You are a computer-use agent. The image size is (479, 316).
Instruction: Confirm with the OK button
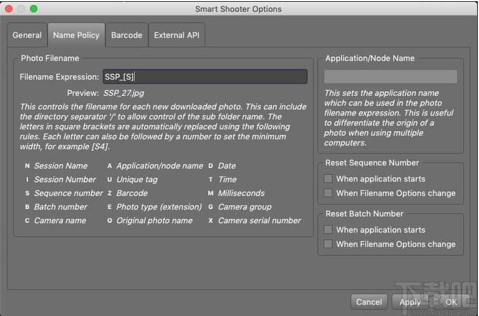click(x=451, y=302)
